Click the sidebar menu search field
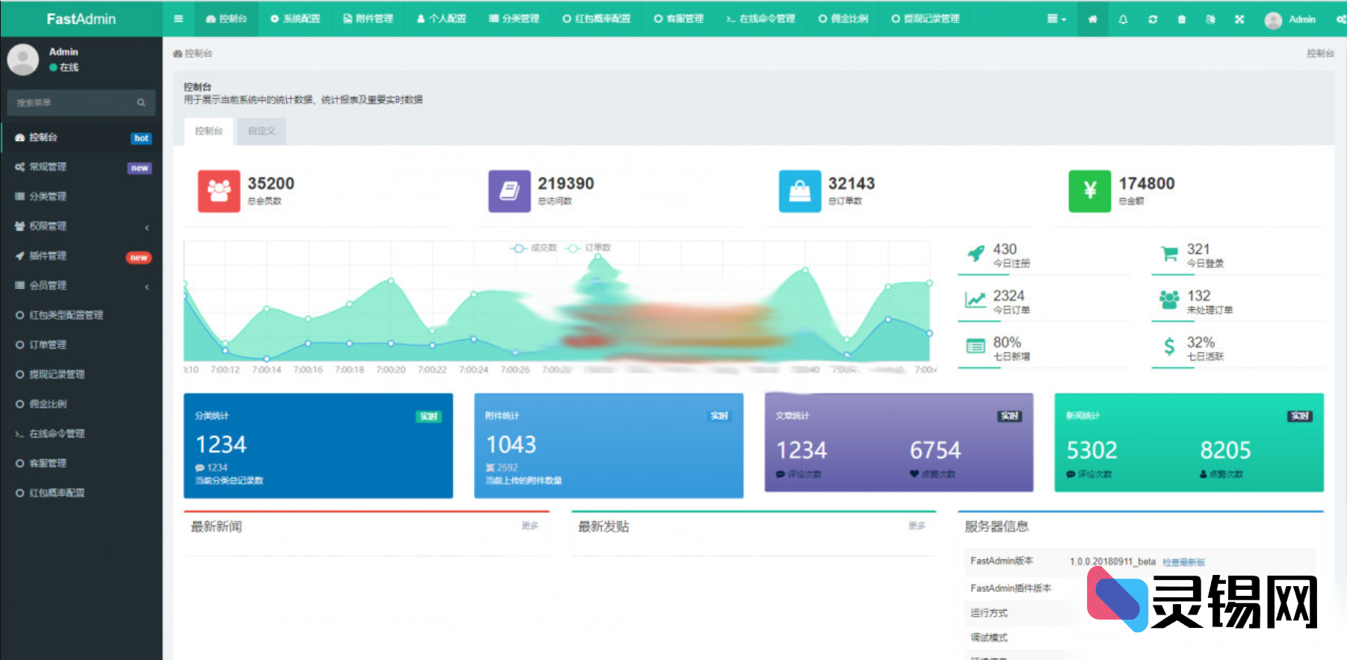Viewport: 1347px width, 660px height. (x=73, y=103)
